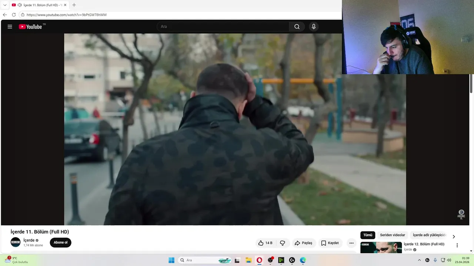The height and width of the screenshot is (266, 474).
Task: Select the Seriden videolar chip
Action: pos(393,235)
